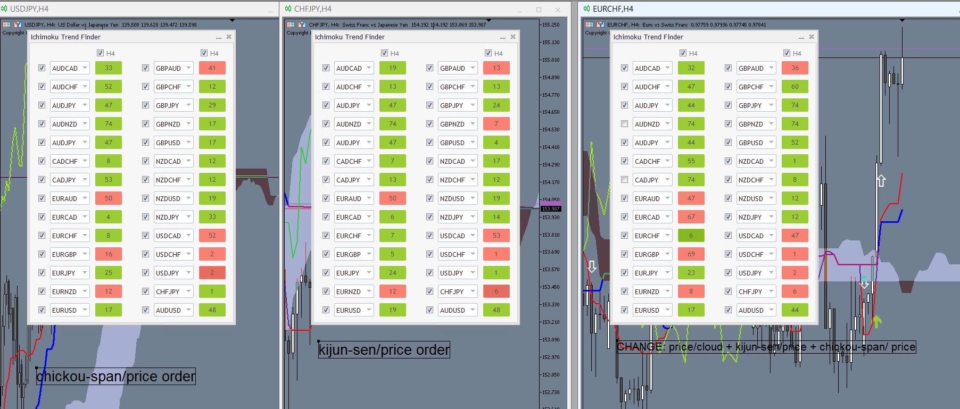This screenshot has height=409, width=960.
Task: Click red table icon at EURCHF chart corner
Action: (590, 24)
